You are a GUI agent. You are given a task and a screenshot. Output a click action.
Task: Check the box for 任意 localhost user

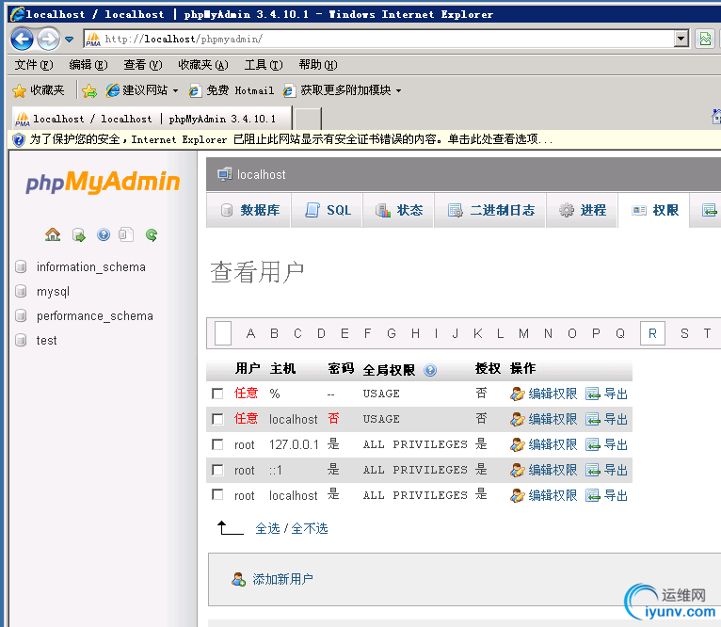[x=217, y=419]
